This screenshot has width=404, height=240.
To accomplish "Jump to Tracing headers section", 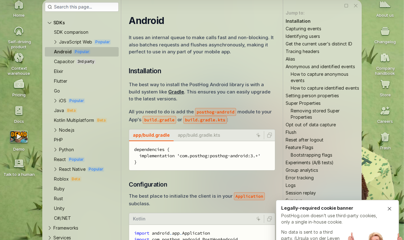I will click(x=302, y=51).
